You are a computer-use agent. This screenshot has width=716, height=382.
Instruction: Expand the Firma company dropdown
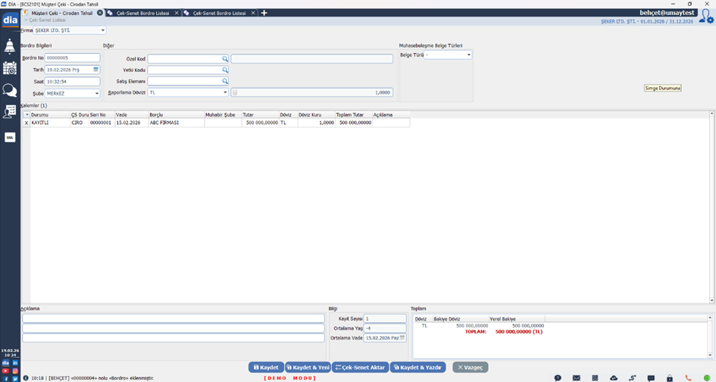tap(103, 30)
